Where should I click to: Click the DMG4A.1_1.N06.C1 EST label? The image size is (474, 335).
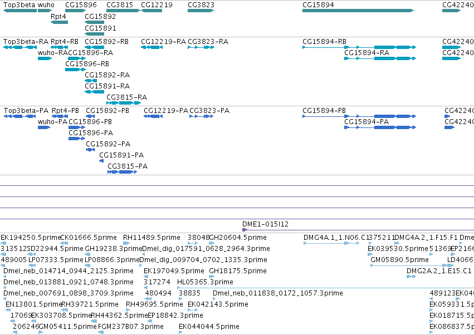tap(335, 238)
